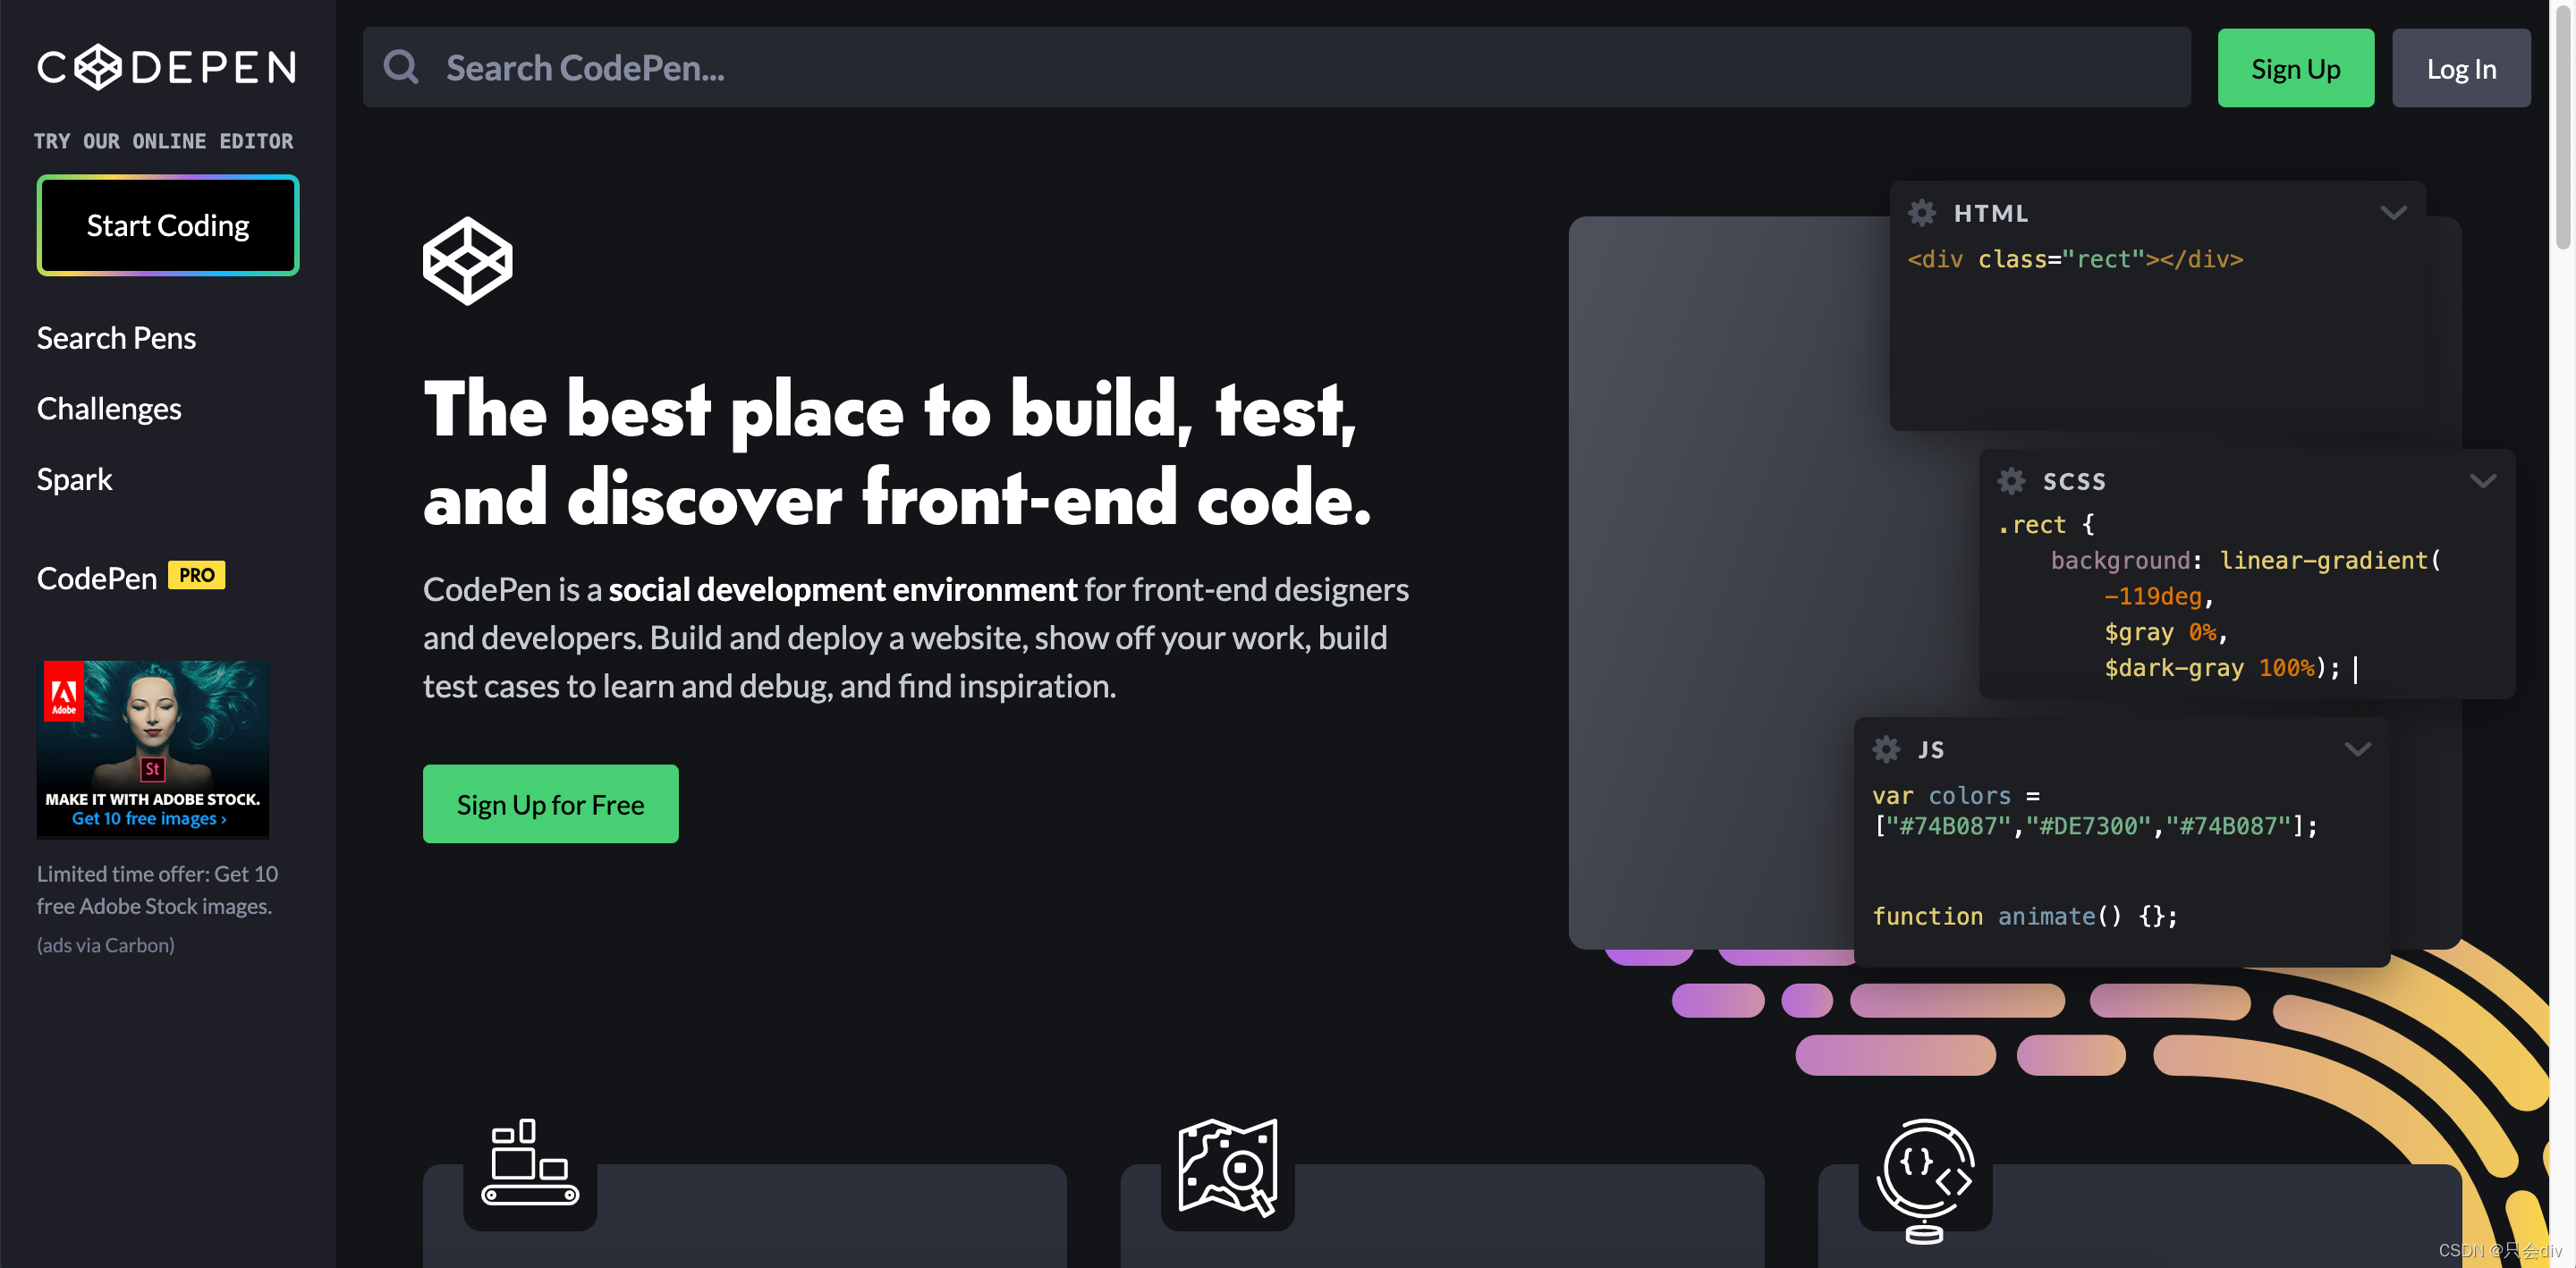
Task: Open JS panel settings gear
Action: (1886, 749)
